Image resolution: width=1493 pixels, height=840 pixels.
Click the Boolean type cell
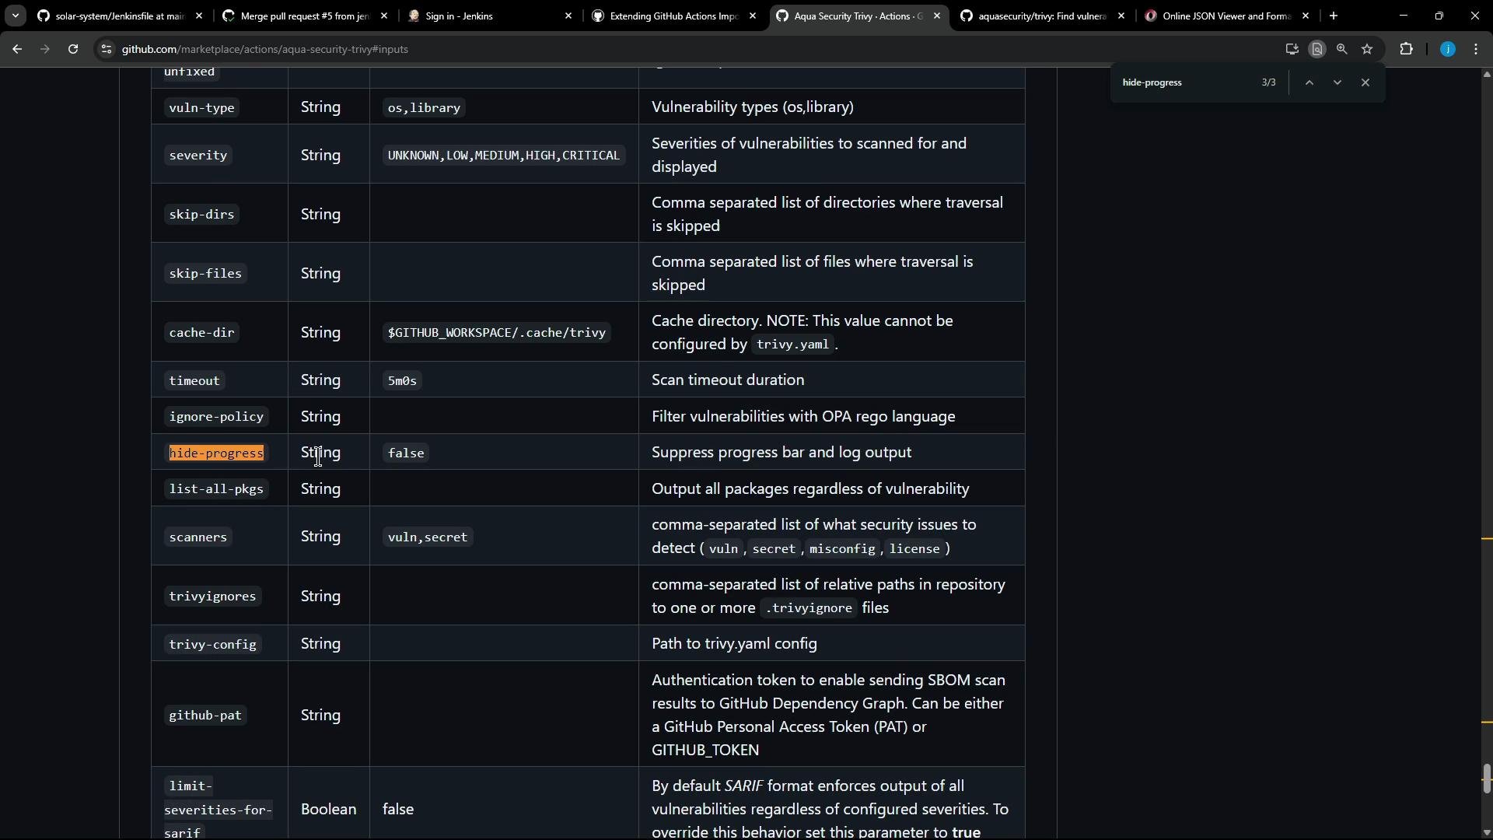(x=328, y=809)
